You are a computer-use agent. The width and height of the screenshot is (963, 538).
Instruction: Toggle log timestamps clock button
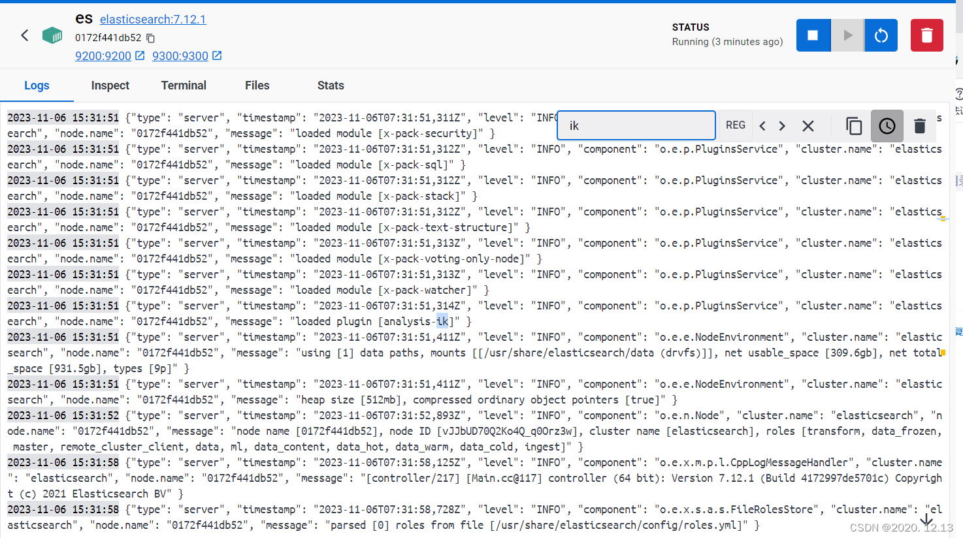click(887, 126)
